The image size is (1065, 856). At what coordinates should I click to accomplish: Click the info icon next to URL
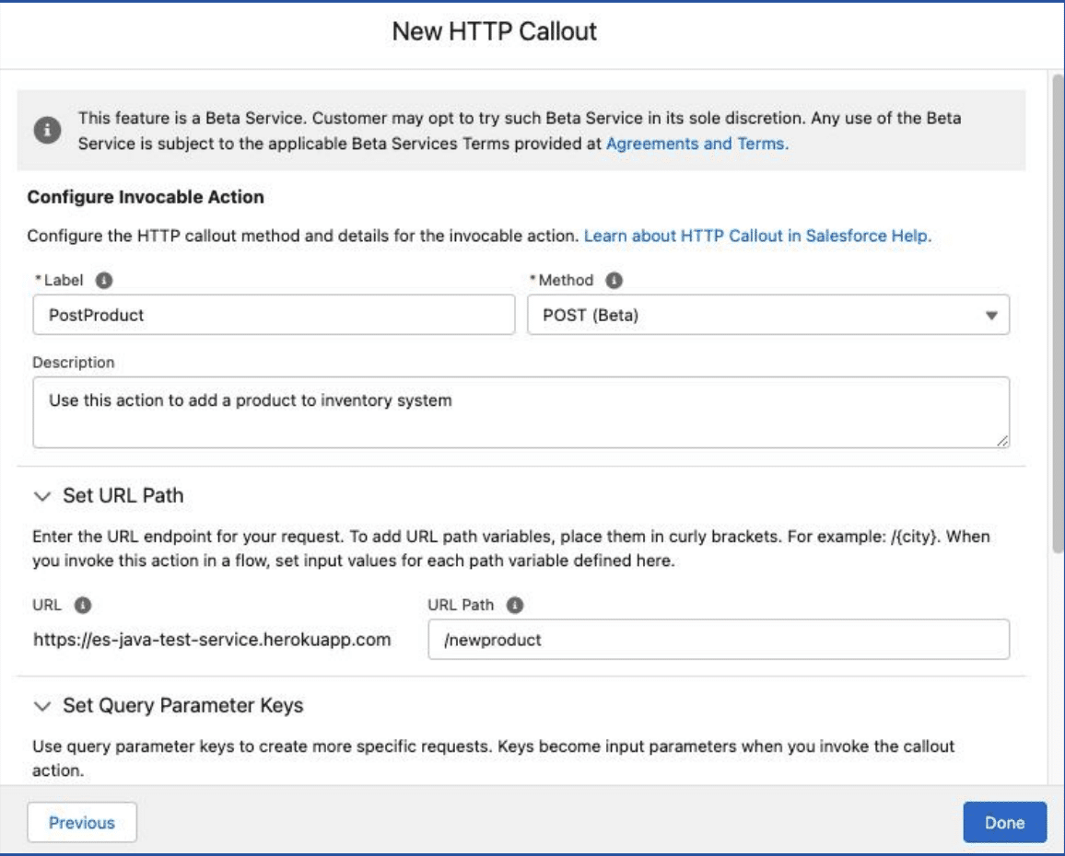[x=83, y=606]
